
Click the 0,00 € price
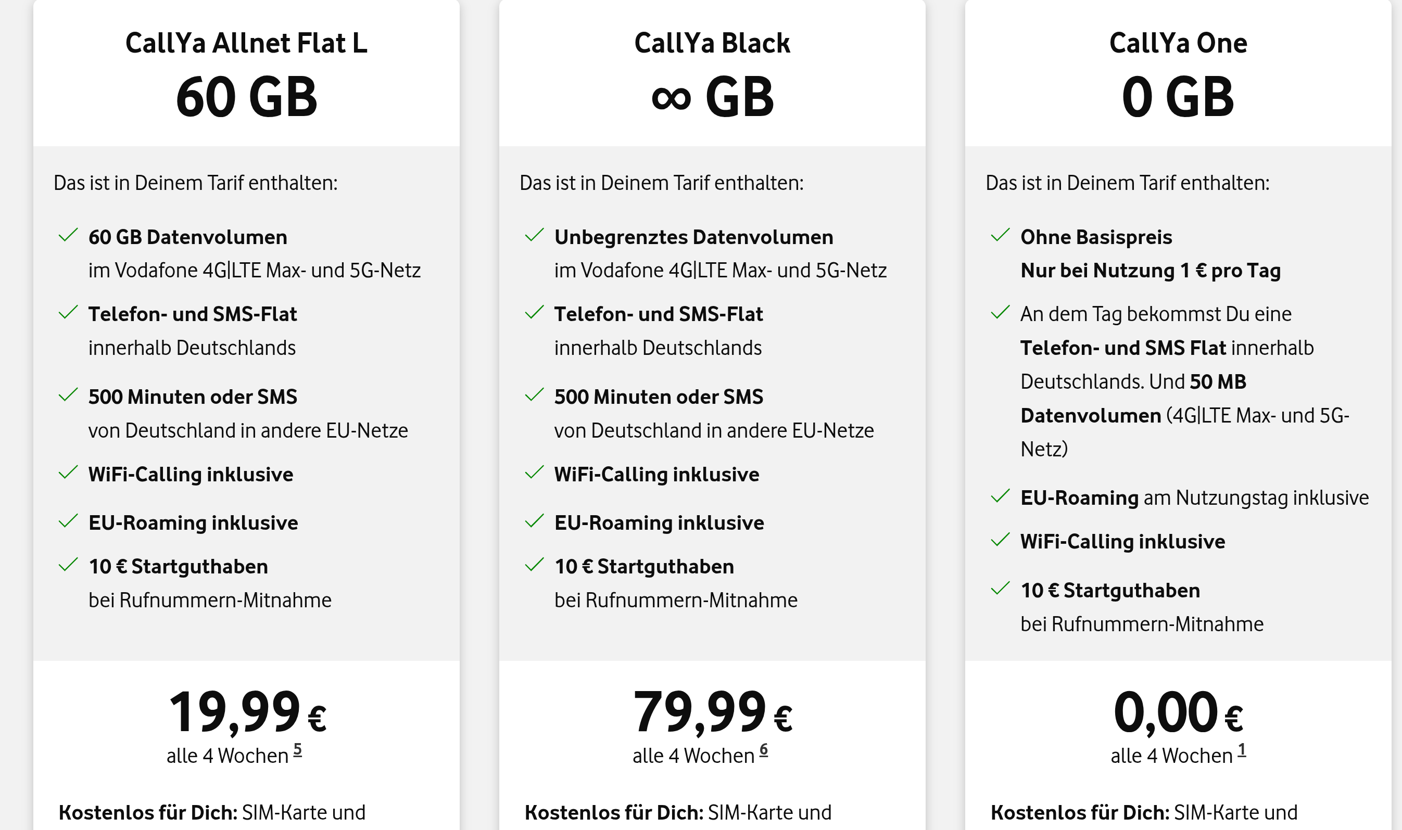click(1178, 711)
